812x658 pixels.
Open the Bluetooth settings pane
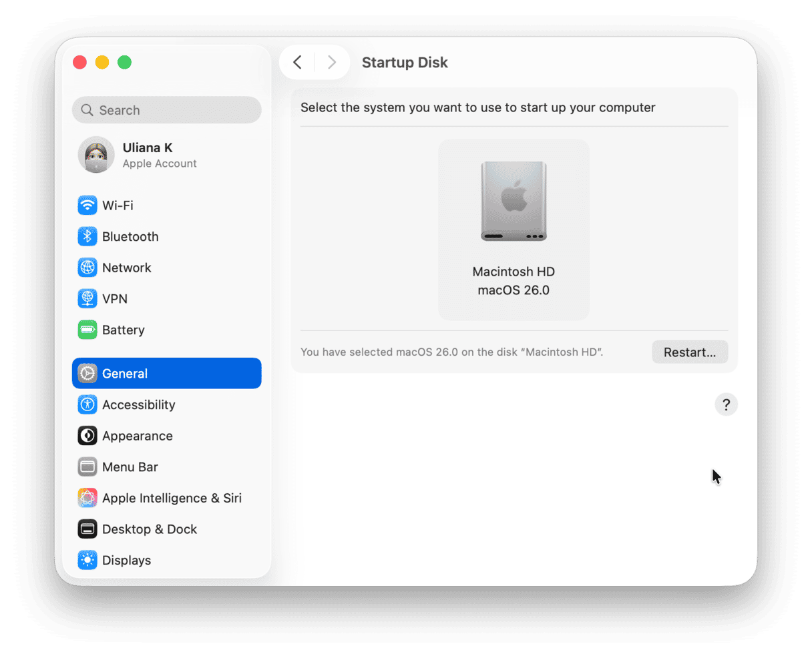[x=167, y=236]
